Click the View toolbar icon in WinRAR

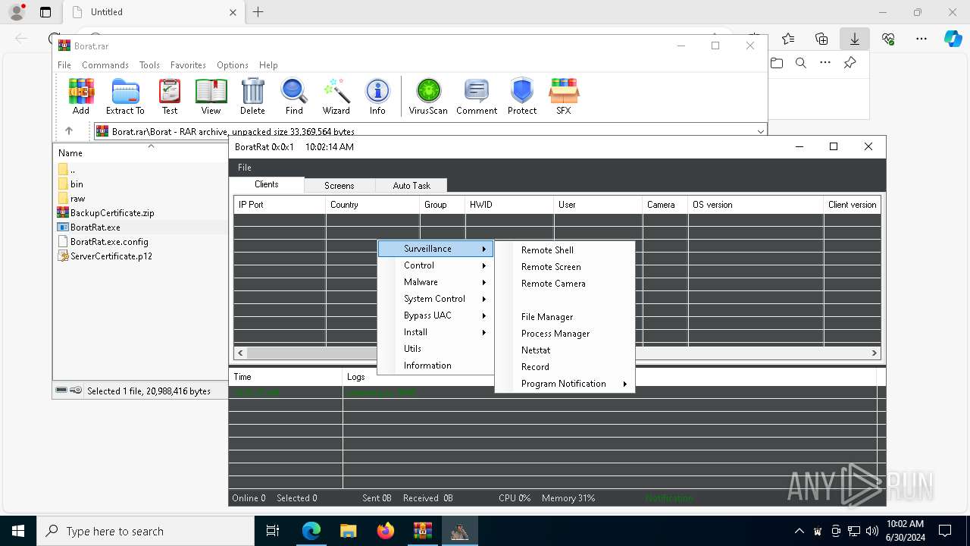pyautogui.click(x=211, y=96)
